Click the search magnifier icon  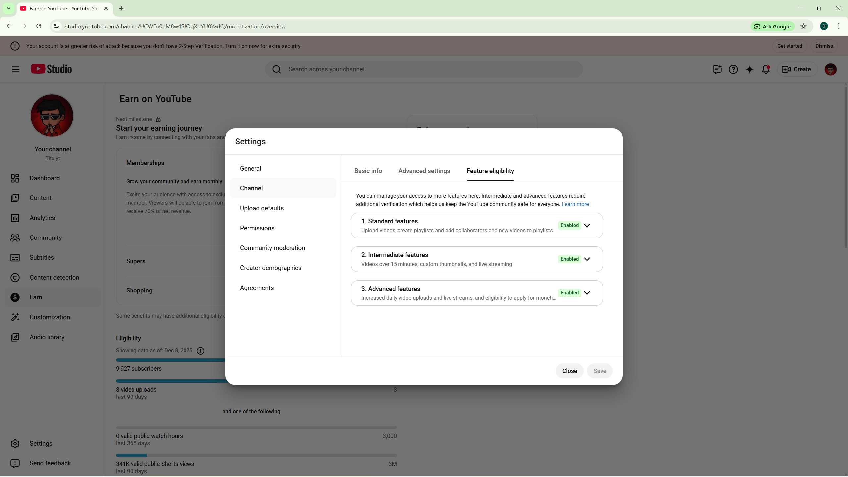pos(277,69)
